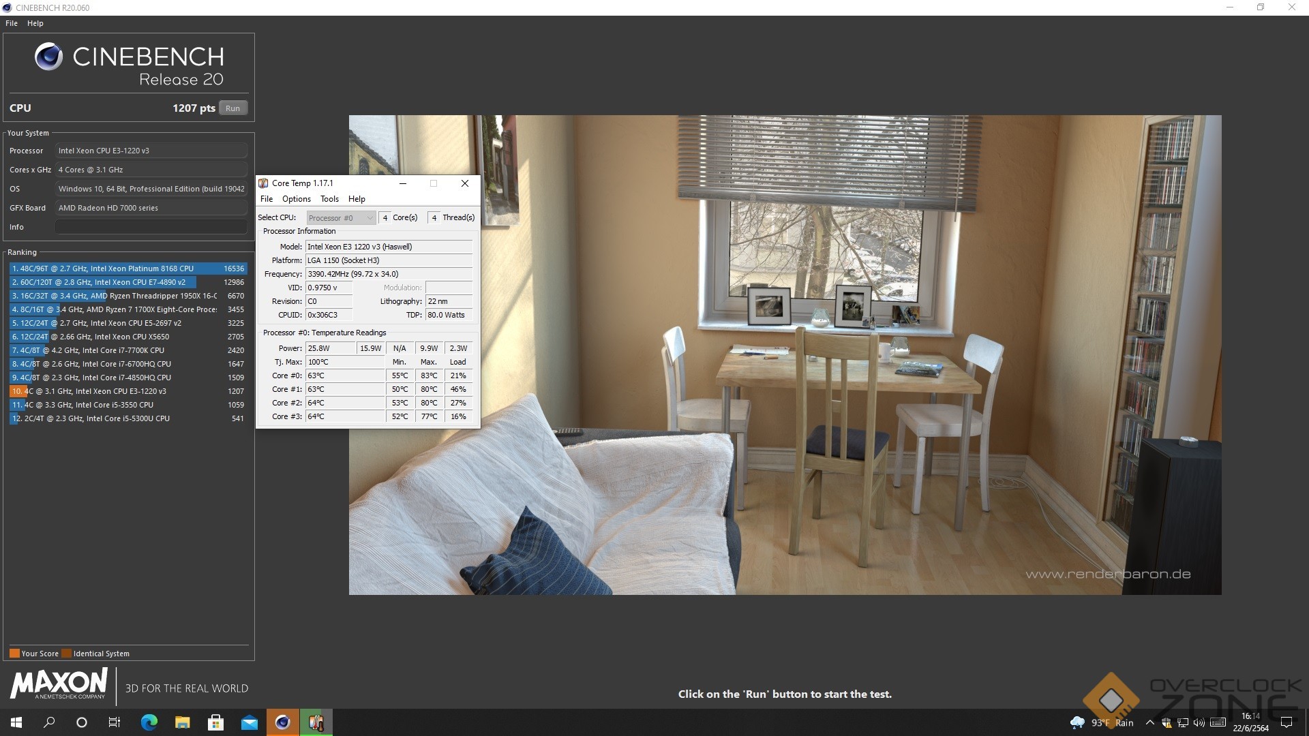Open the Windows Start menu
1309x736 pixels.
[x=16, y=722]
